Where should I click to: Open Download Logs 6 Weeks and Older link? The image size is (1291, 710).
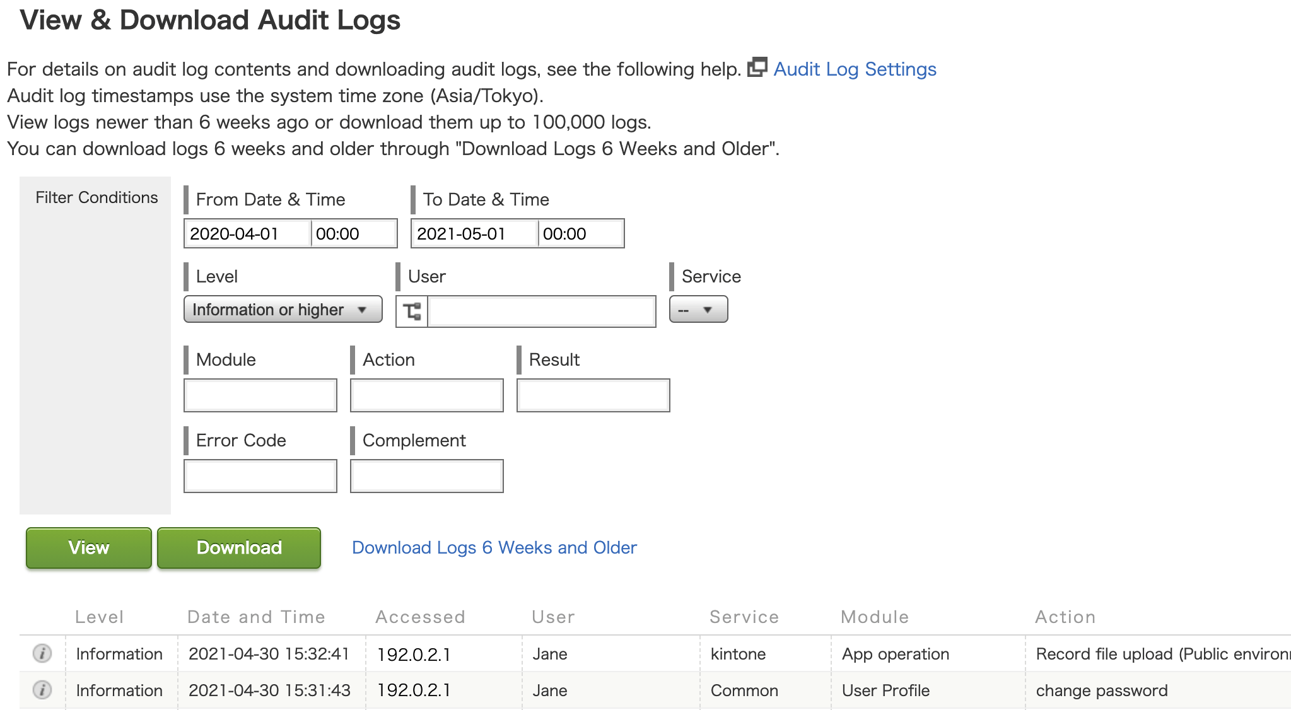494,547
